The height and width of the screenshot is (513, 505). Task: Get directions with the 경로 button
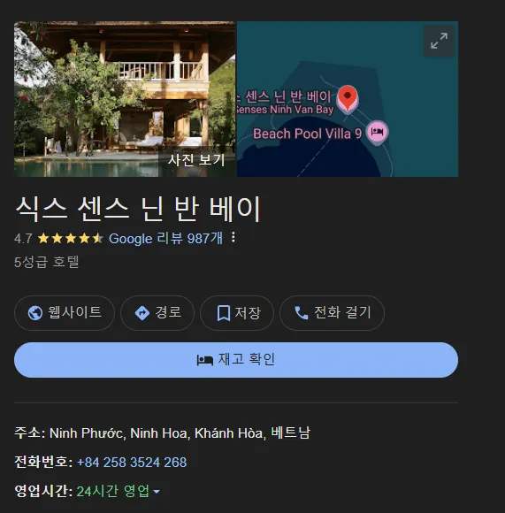click(x=157, y=313)
